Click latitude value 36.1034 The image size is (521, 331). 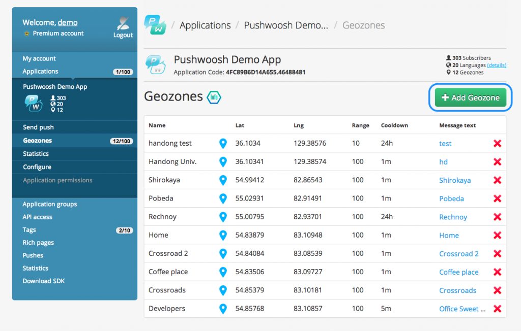[x=248, y=143]
